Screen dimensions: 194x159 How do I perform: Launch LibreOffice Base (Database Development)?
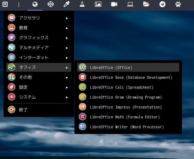point(128,77)
